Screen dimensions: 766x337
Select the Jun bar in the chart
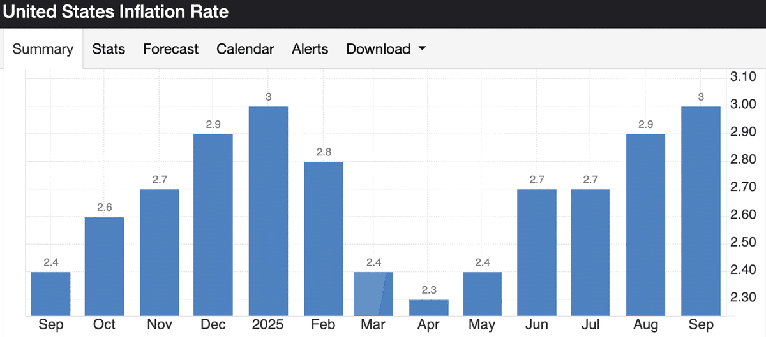(x=537, y=252)
